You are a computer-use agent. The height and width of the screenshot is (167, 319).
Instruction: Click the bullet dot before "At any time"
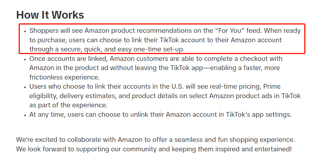click(25, 115)
